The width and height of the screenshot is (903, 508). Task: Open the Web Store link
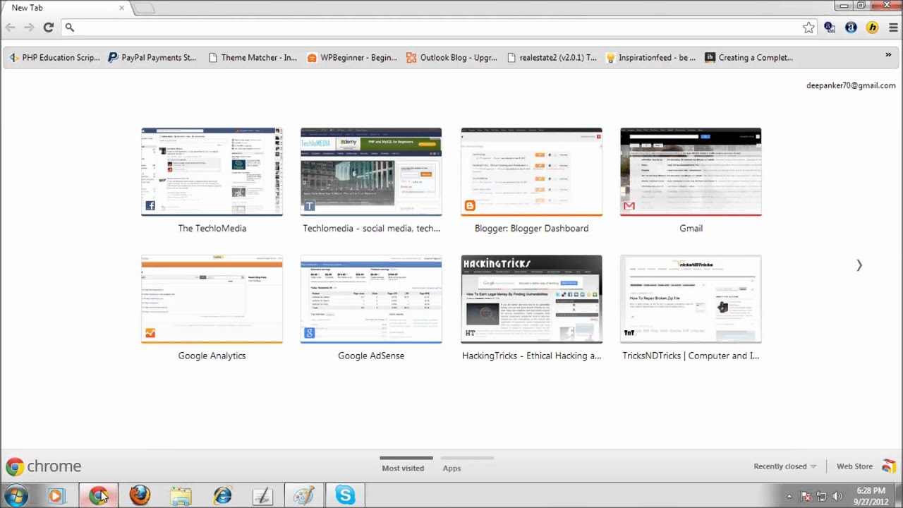click(x=854, y=466)
